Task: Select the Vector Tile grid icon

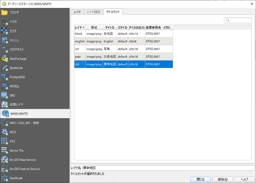Action: [4, 150]
